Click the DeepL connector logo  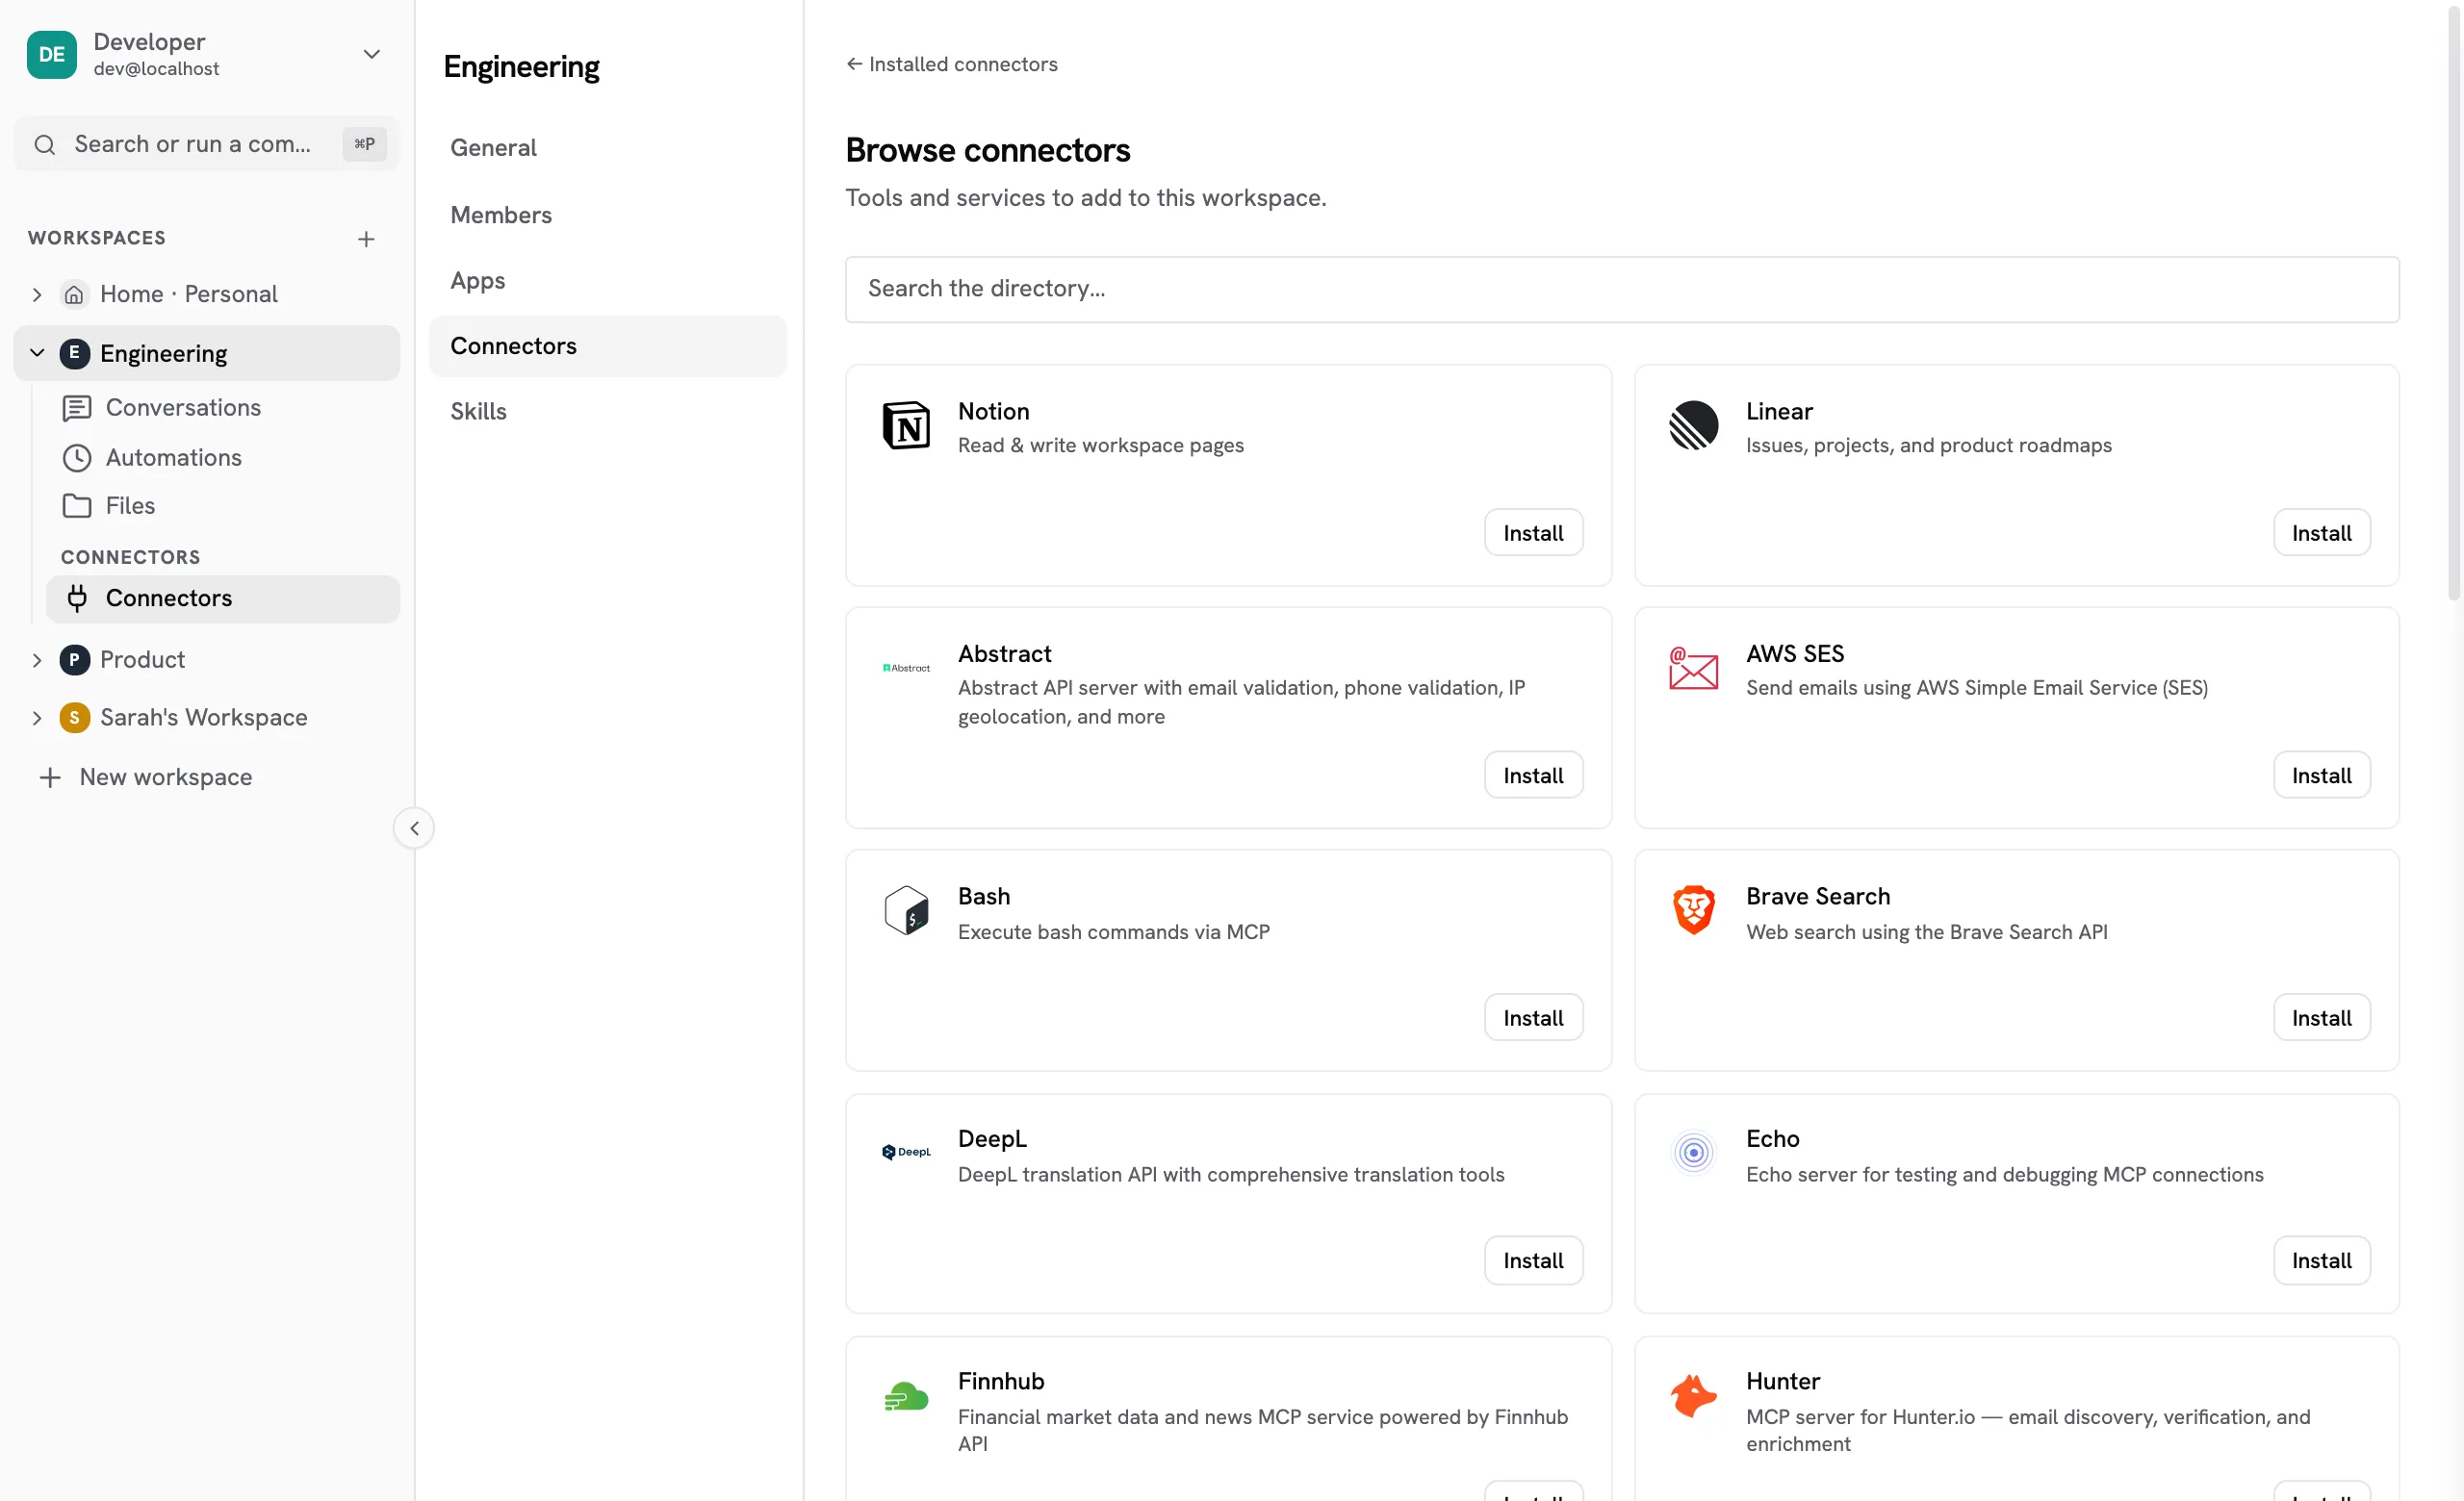pyautogui.click(x=906, y=1153)
